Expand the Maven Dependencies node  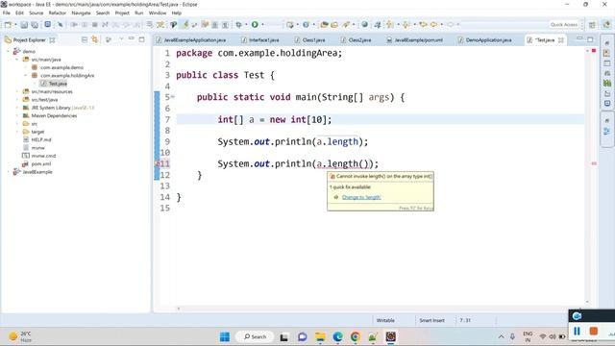(x=17, y=115)
